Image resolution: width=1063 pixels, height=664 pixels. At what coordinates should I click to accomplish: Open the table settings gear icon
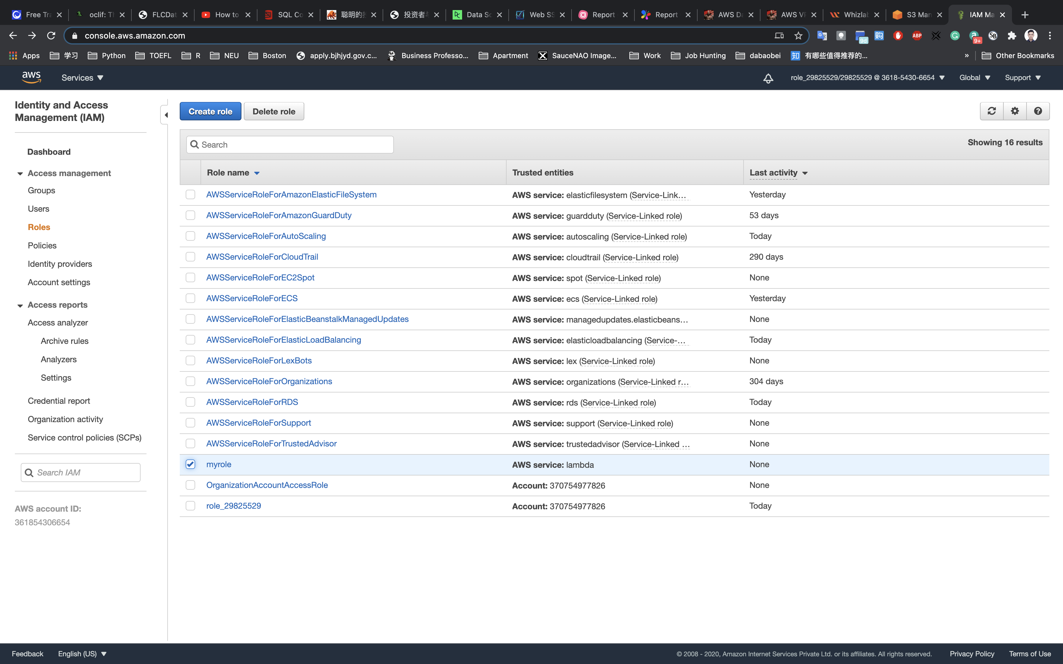[x=1015, y=111]
